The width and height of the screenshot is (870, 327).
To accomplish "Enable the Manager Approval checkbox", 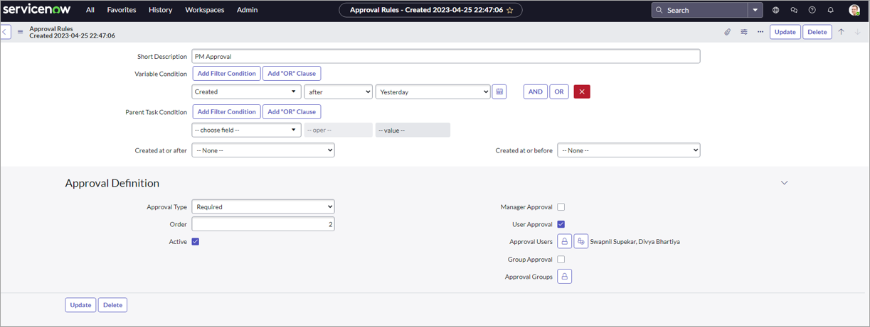I will [561, 207].
